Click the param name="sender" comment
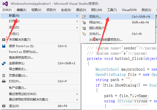 (x=121, y=48)
